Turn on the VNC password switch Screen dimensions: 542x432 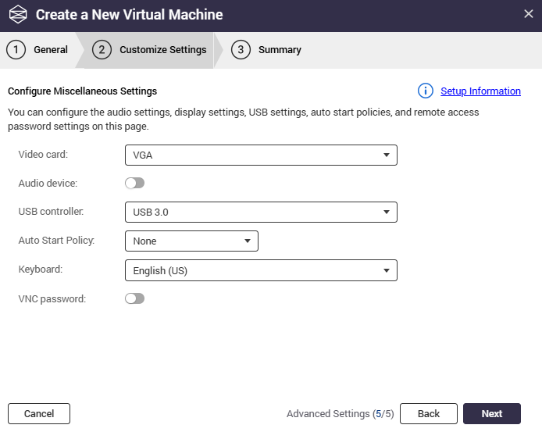pyautogui.click(x=135, y=298)
